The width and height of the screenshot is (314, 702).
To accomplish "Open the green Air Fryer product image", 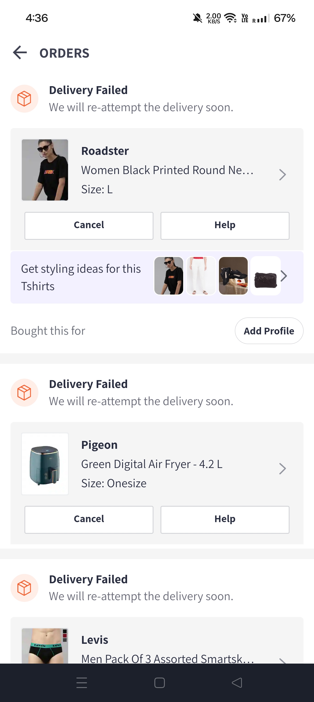I will click(x=45, y=464).
